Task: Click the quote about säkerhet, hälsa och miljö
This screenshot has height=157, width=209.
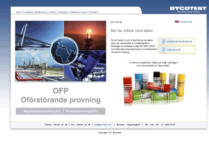Action: click(153, 64)
